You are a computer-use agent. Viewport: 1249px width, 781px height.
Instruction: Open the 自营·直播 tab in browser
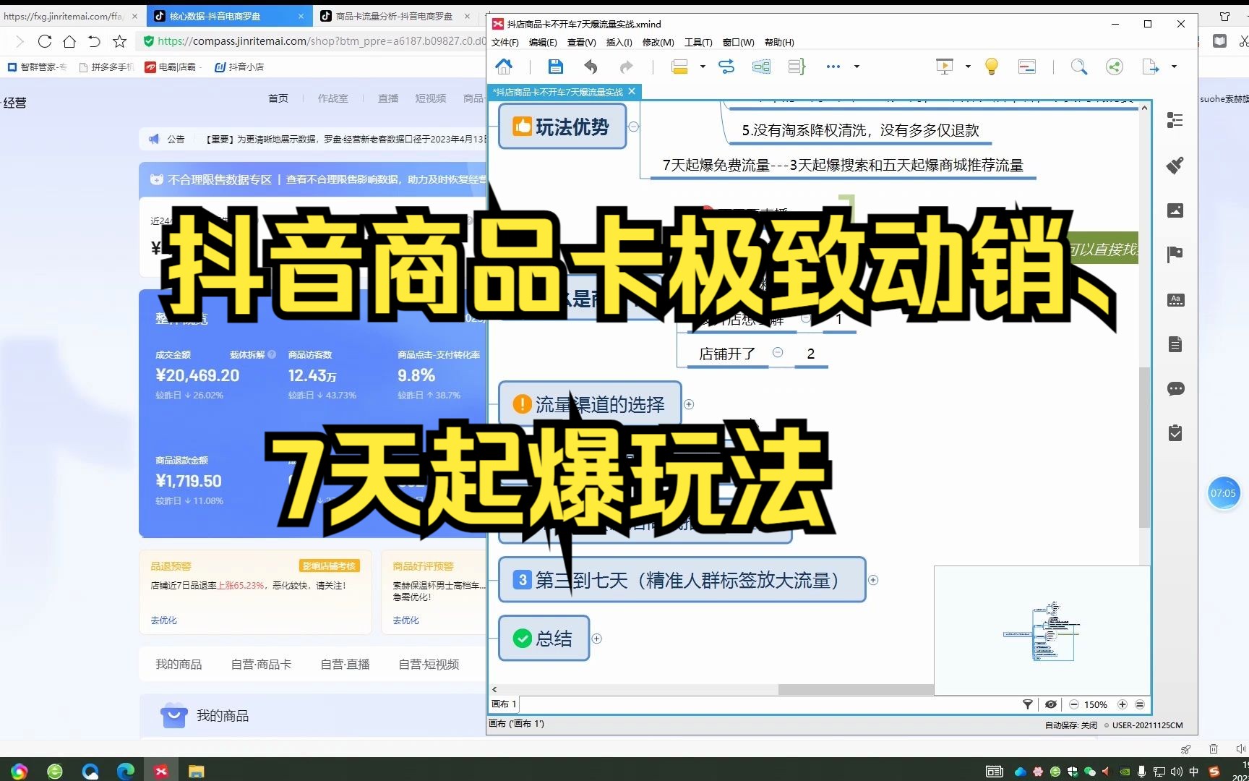(x=345, y=664)
